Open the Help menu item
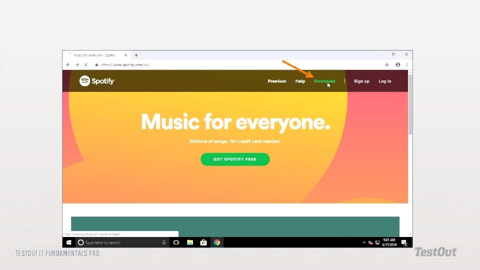Viewport: 480px width, 270px height. coord(300,81)
